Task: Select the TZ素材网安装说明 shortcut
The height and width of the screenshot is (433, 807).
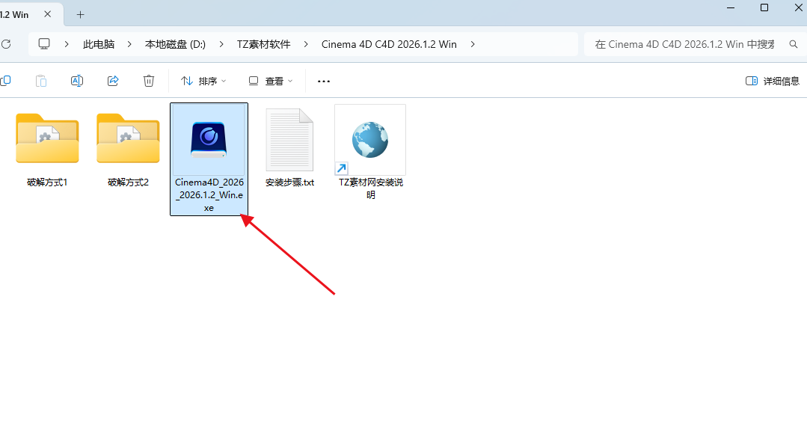Action: [x=369, y=142]
